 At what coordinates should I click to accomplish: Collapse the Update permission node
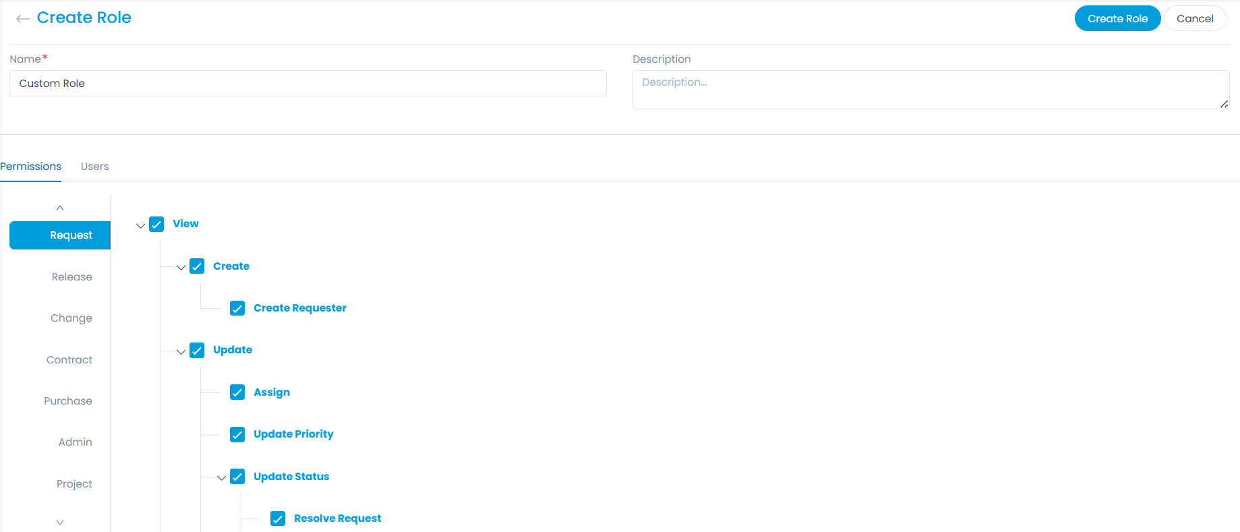tap(181, 351)
